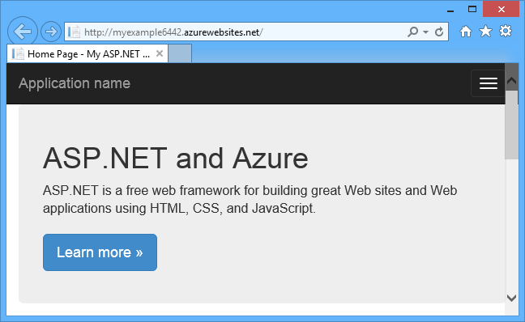Image resolution: width=525 pixels, height=322 pixels.
Task: Click the Learn more » button
Action: coord(100,252)
